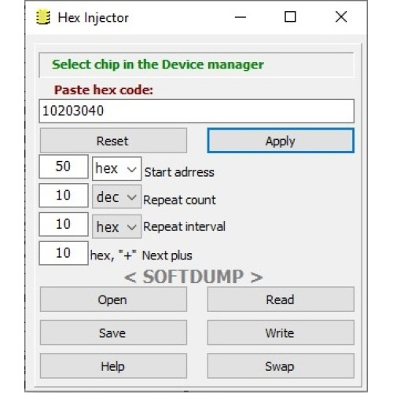The image size is (393, 393).
Task: Reset the hex injector fields
Action: pyautogui.click(x=113, y=141)
